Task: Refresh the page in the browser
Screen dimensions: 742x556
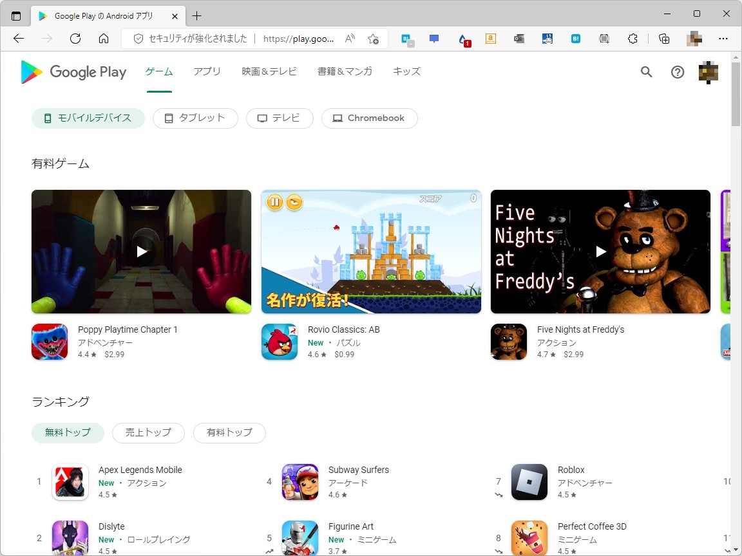Action: point(75,39)
